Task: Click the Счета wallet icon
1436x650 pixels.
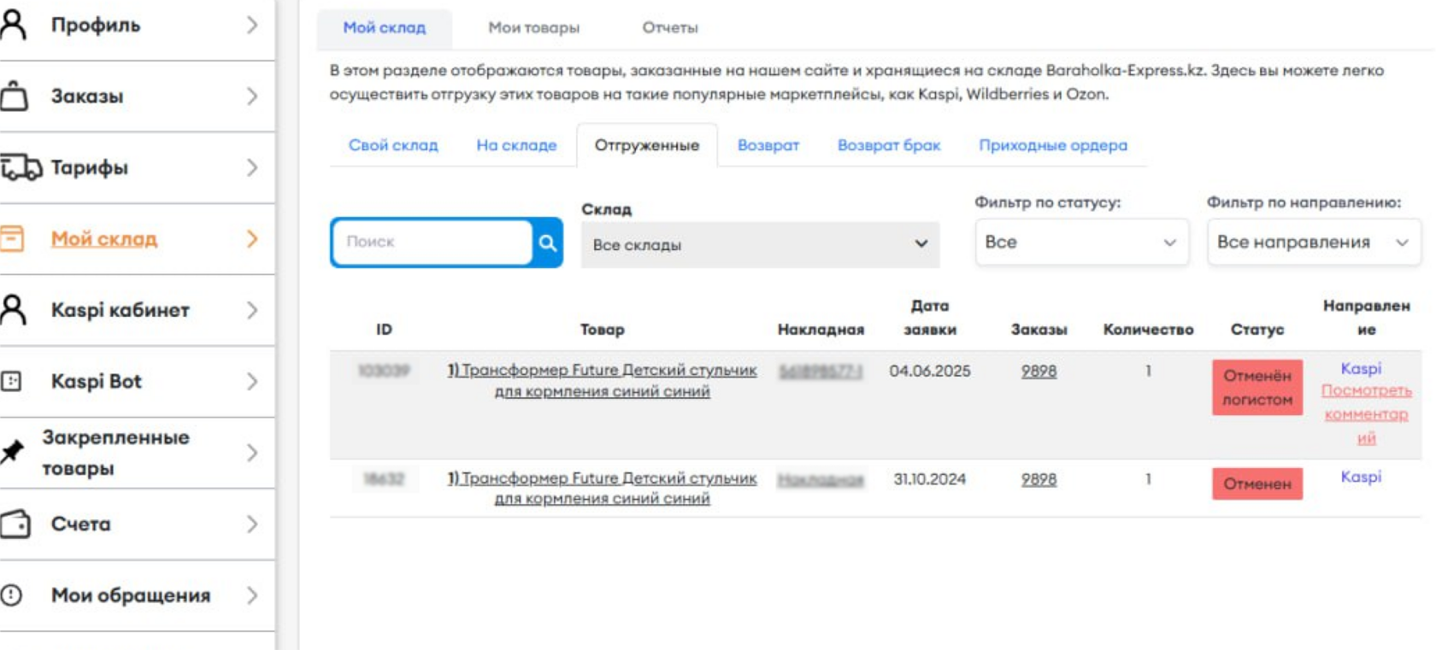Action: click(x=15, y=524)
